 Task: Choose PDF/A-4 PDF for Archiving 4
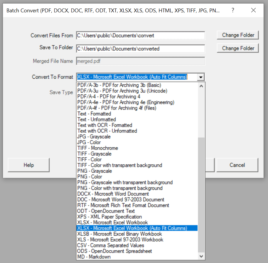coord(137,97)
